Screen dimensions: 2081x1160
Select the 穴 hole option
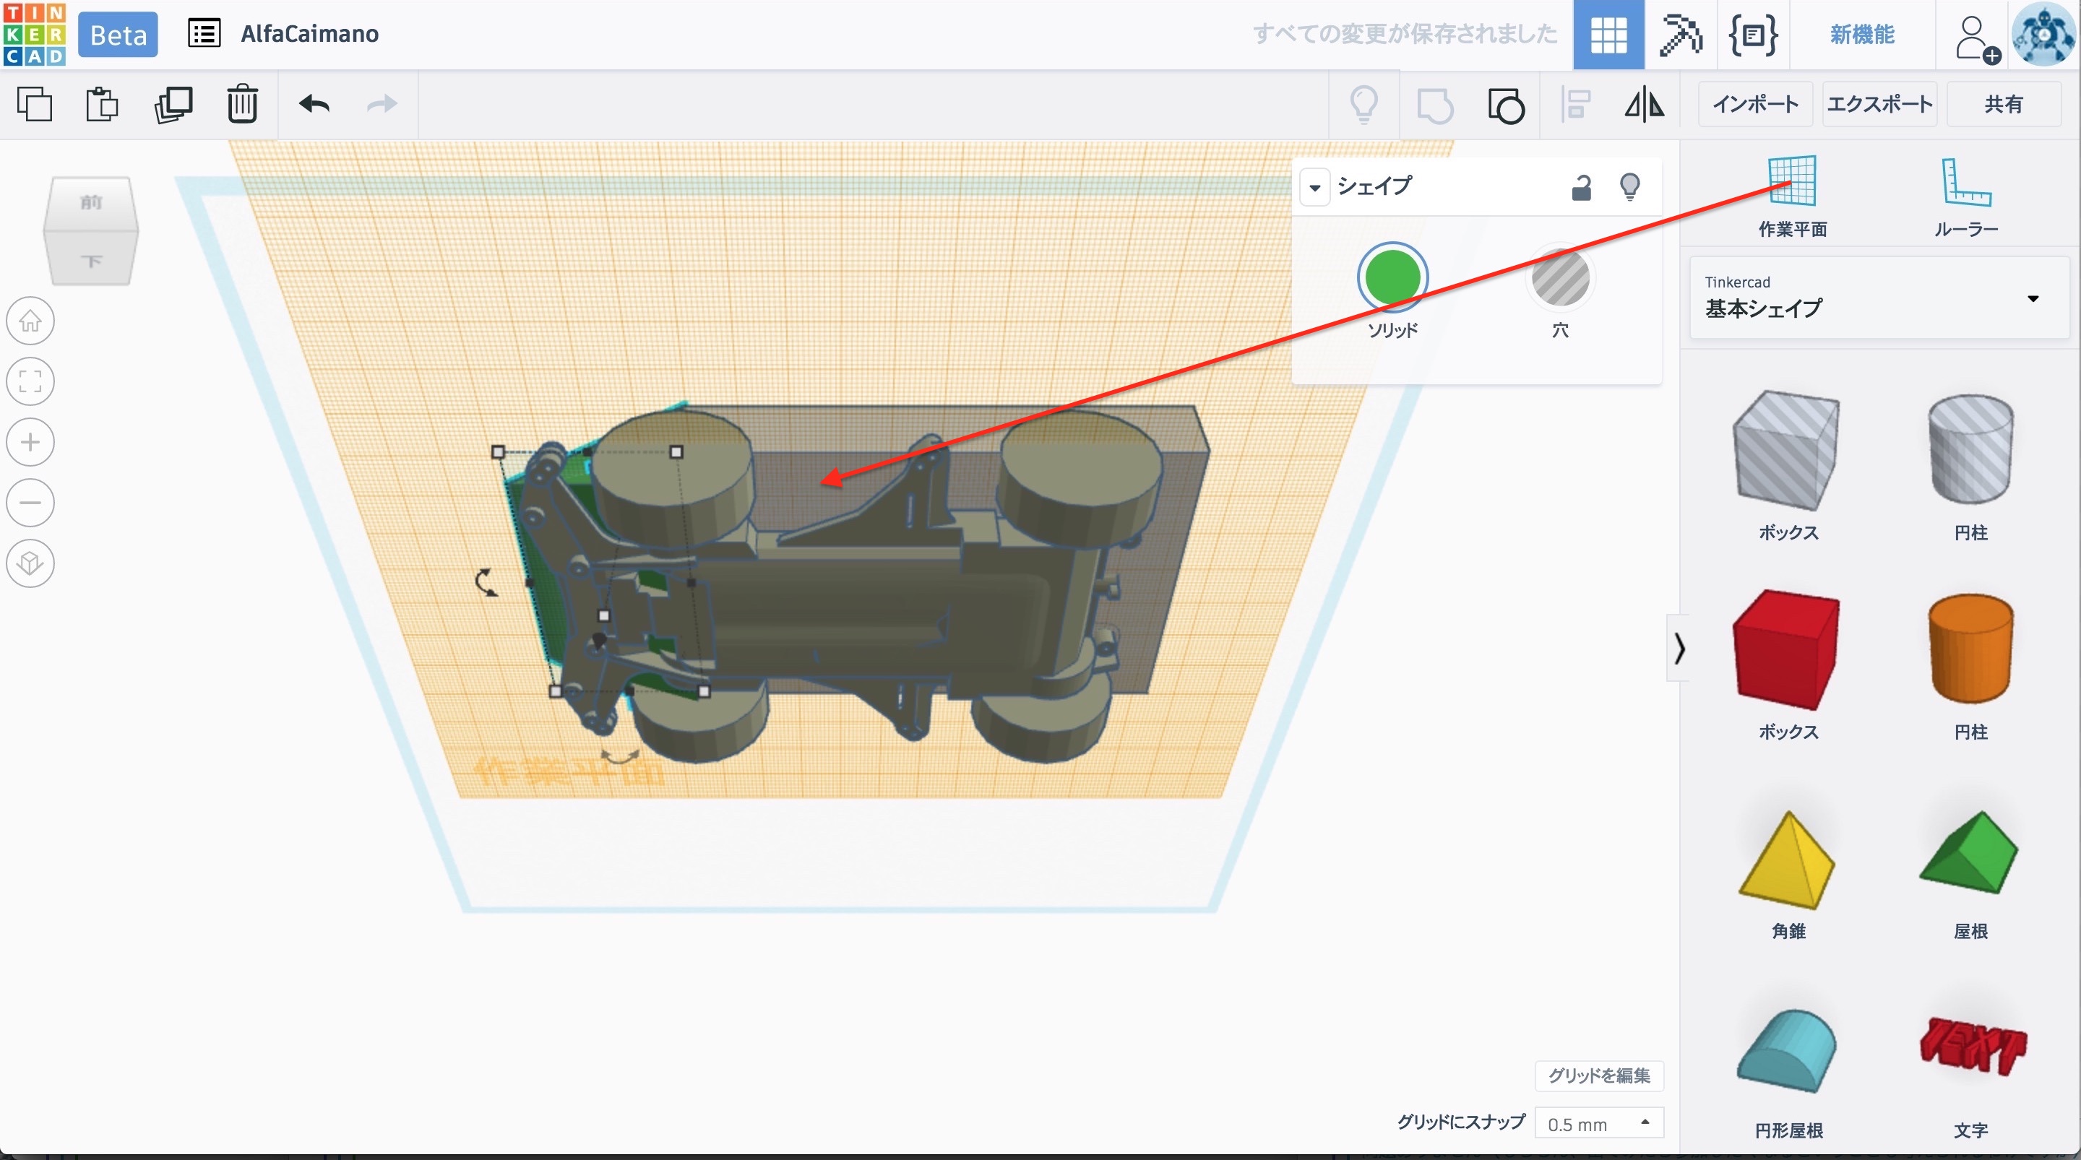click(x=1560, y=279)
